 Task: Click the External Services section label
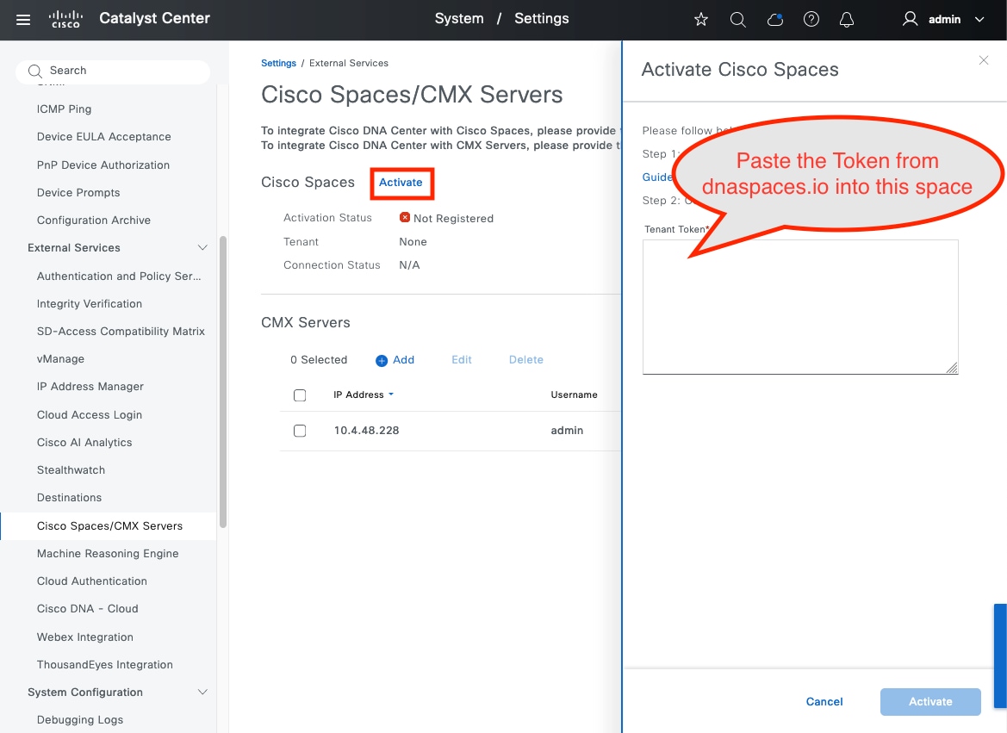[x=74, y=248]
